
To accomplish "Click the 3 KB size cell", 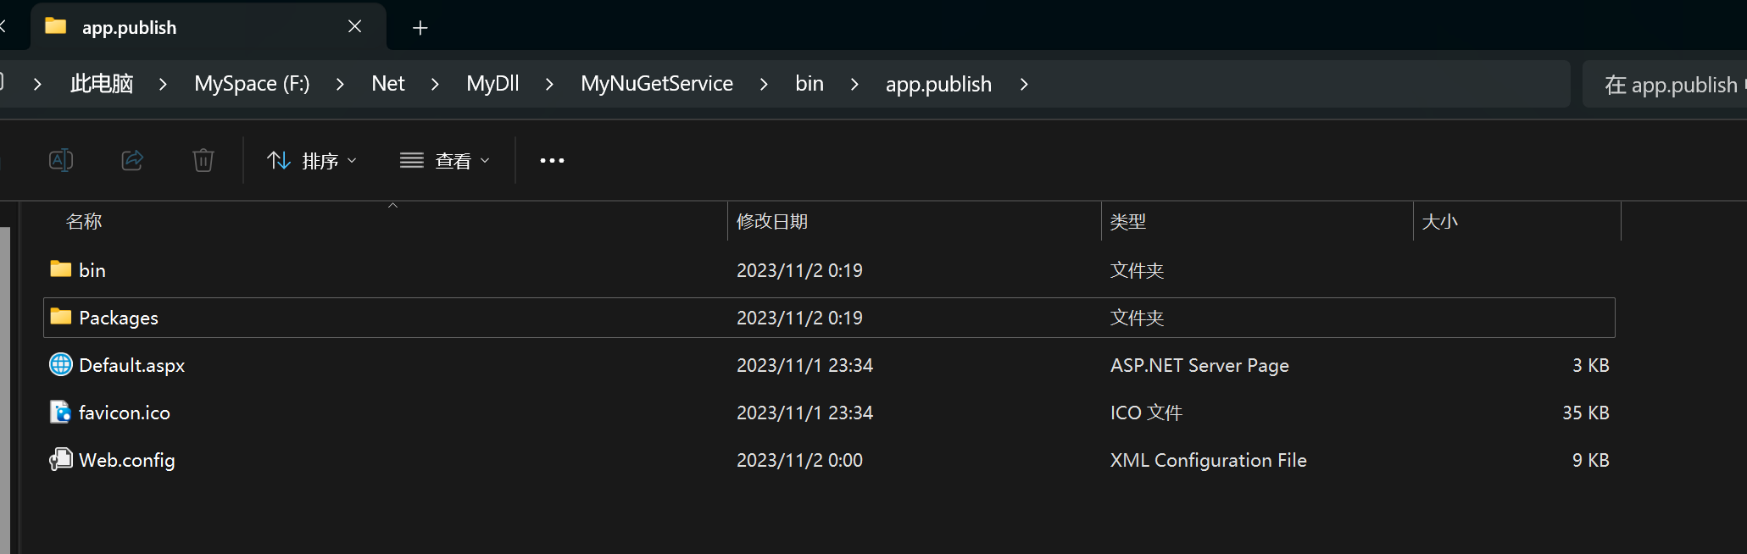I will tap(1590, 365).
